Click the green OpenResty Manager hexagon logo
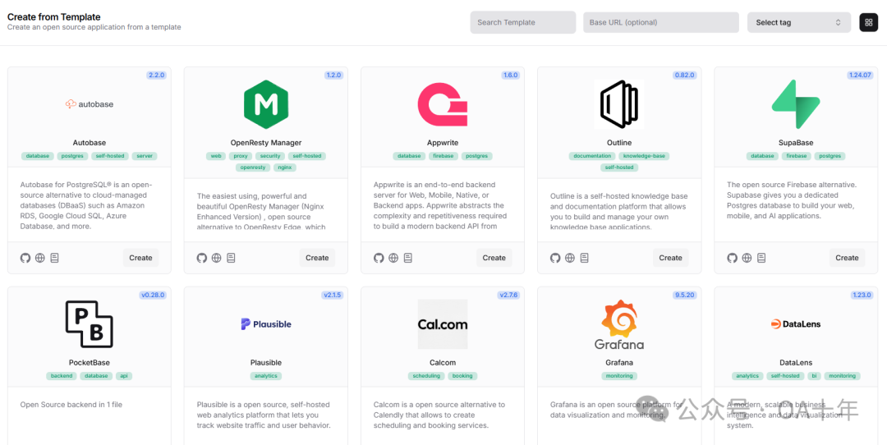 (x=266, y=104)
